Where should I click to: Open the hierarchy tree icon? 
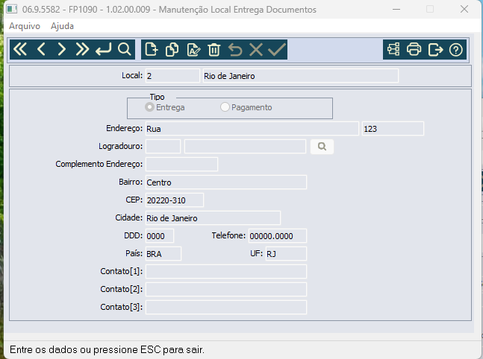pyautogui.click(x=393, y=49)
